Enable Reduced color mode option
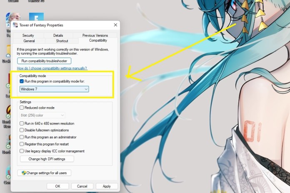The image size is (290, 193). pyautogui.click(x=22, y=108)
